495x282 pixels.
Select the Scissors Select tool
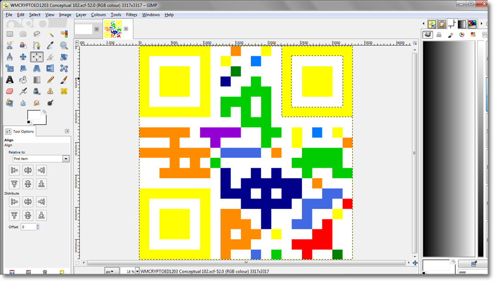tap(10, 45)
